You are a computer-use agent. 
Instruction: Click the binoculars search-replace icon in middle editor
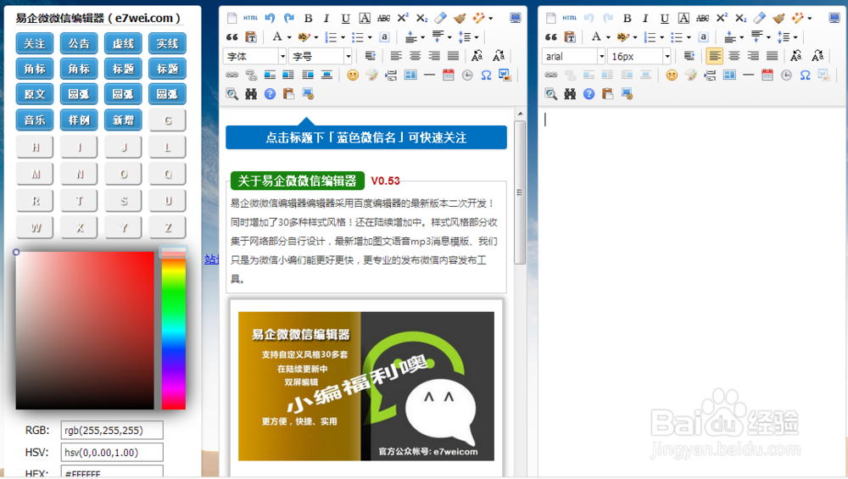(x=251, y=94)
